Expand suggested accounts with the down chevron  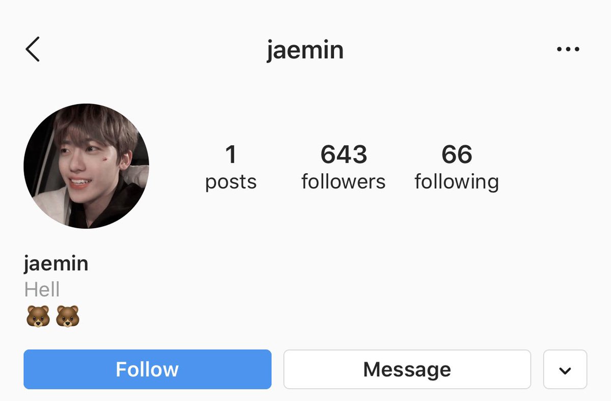565,369
